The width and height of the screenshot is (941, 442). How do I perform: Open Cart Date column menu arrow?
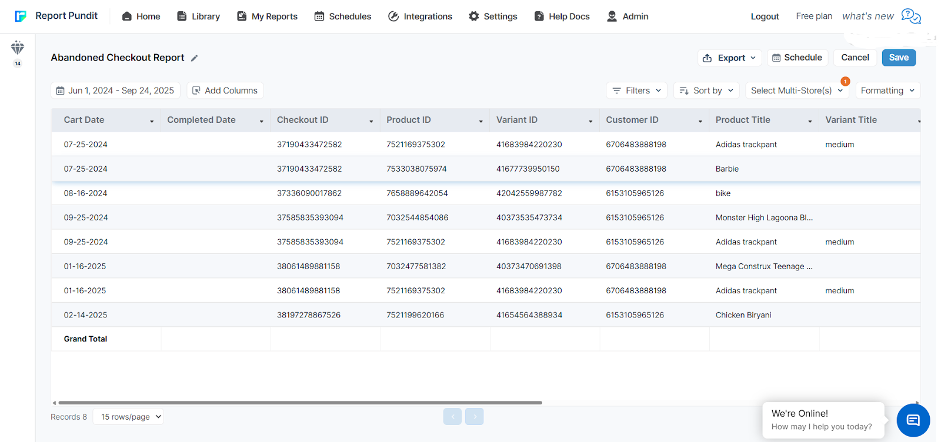(x=152, y=121)
